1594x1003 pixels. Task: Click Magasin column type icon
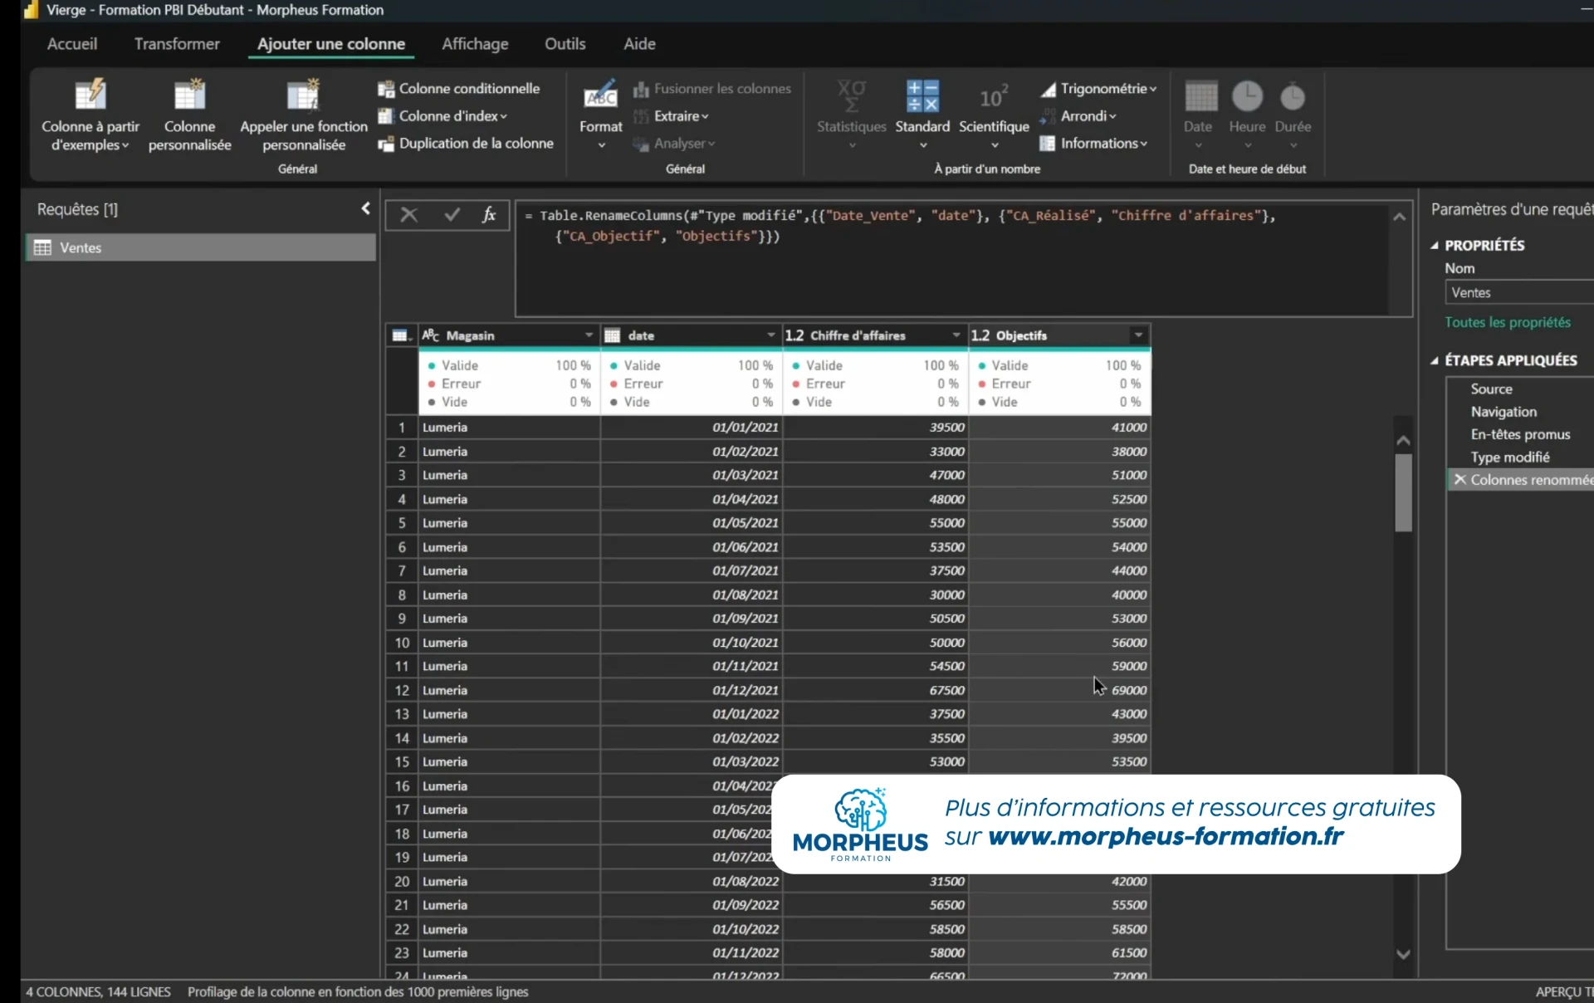coord(430,335)
